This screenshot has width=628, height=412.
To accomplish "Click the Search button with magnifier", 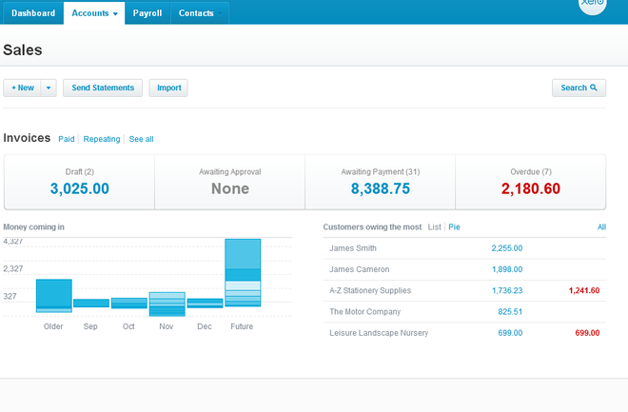I will pos(579,88).
